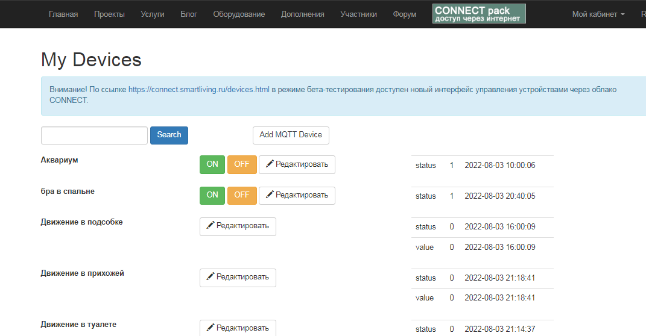646x336 pixels.
Task: Focus the device search input field
Action: [x=94, y=135]
